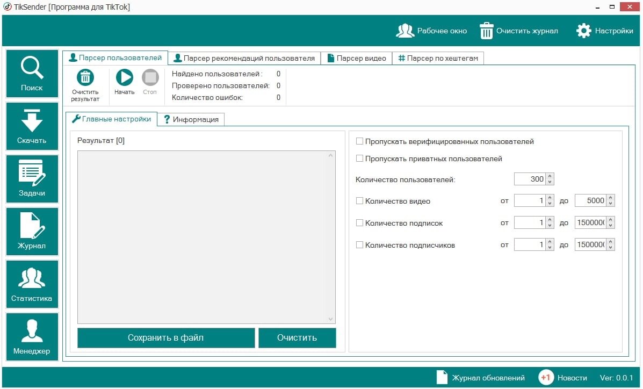
Task: Click the Очистить button below results
Action: point(297,338)
